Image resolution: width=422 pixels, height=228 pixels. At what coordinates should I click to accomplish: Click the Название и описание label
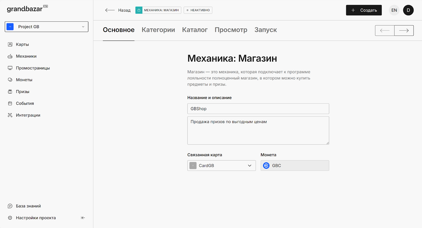(209, 98)
